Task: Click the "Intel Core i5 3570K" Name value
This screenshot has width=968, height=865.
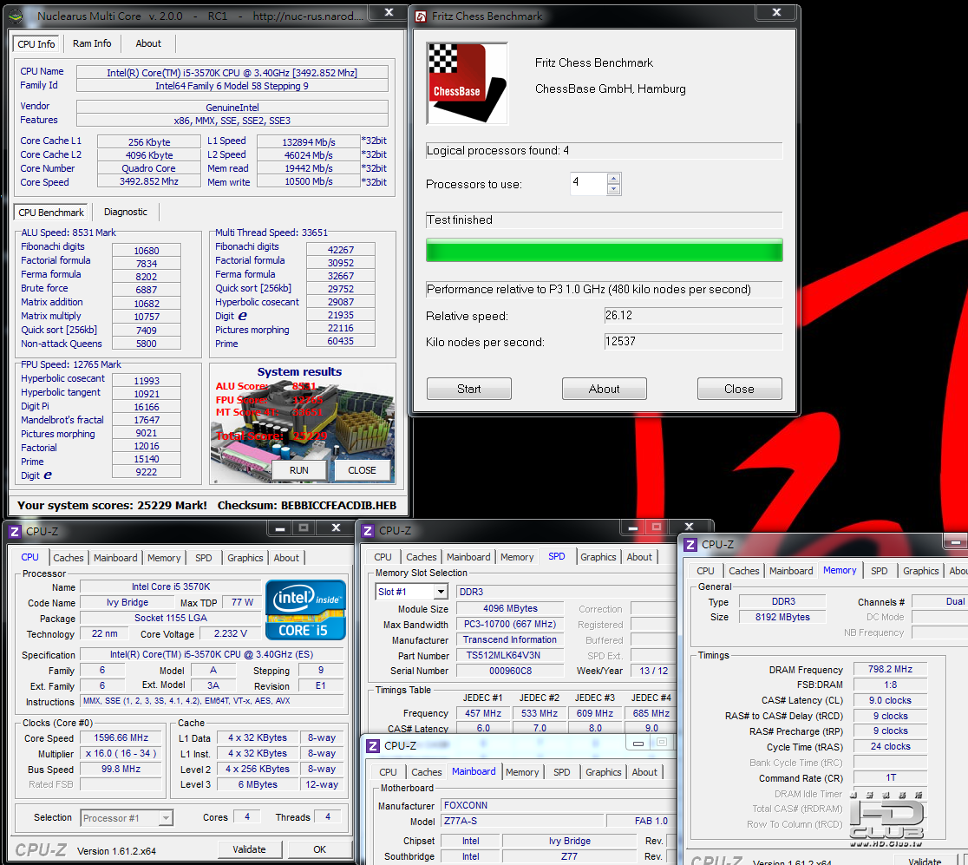Action: (x=171, y=586)
